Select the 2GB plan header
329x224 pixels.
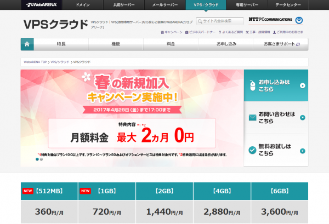(164, 191)
